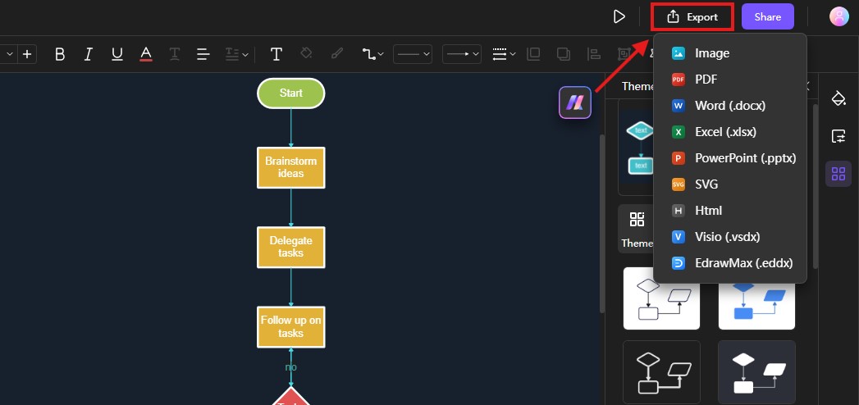The height and width of the screenshot is (405, 859).
Task: Start presentation with the Play icon
Action: [619, 17]
